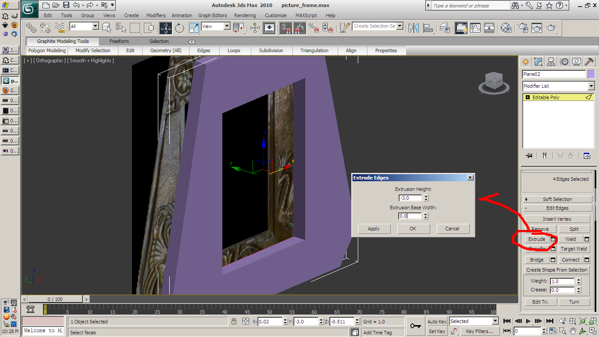Expand the Soft Selection rollout
This screenshot has height=337, width=599.
coord(557,199)
